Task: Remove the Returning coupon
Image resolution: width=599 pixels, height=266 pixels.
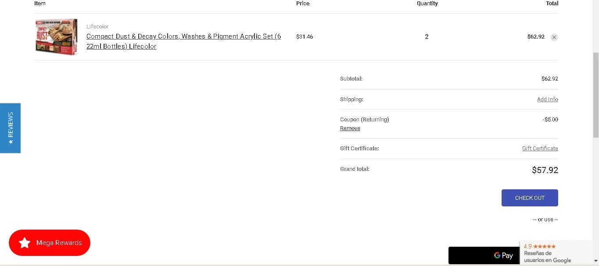Action: coord(350,128)
